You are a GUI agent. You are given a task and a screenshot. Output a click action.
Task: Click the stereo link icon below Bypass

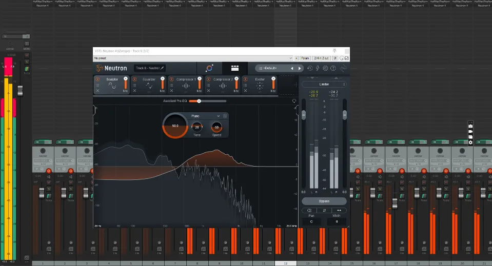pyautogui.click(x=309, y=210)
